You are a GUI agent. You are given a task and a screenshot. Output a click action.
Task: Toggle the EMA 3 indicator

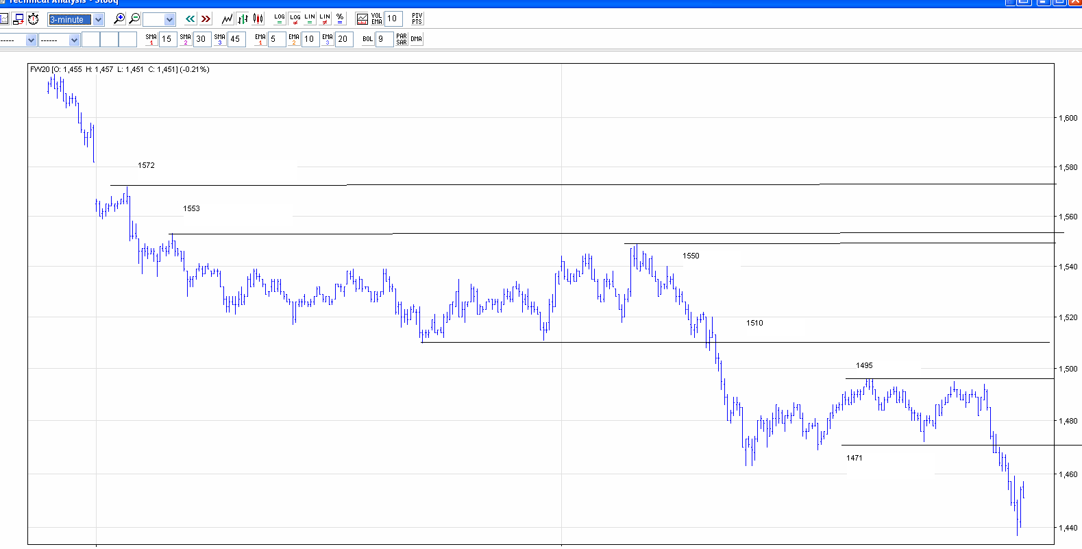[x=328, y=39]
